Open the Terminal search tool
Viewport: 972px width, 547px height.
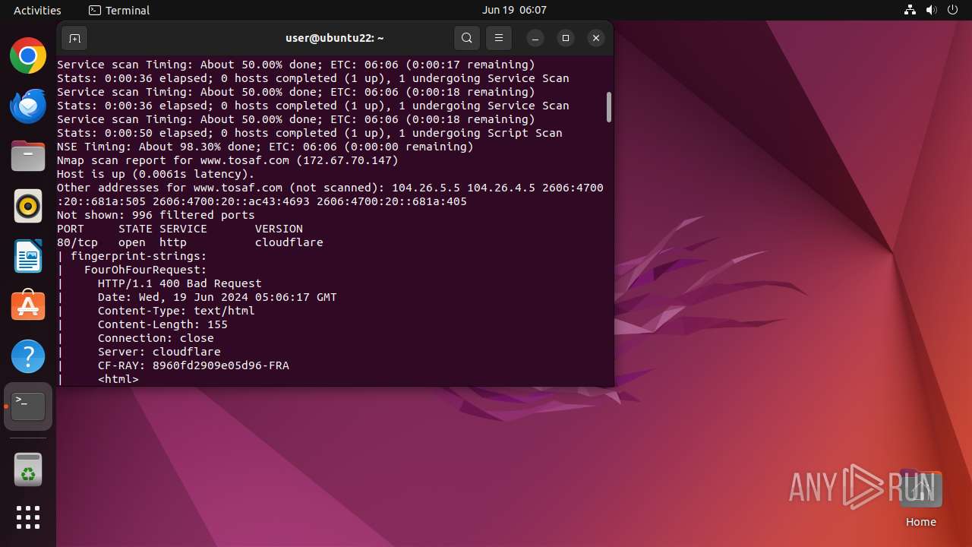[467, 38]
